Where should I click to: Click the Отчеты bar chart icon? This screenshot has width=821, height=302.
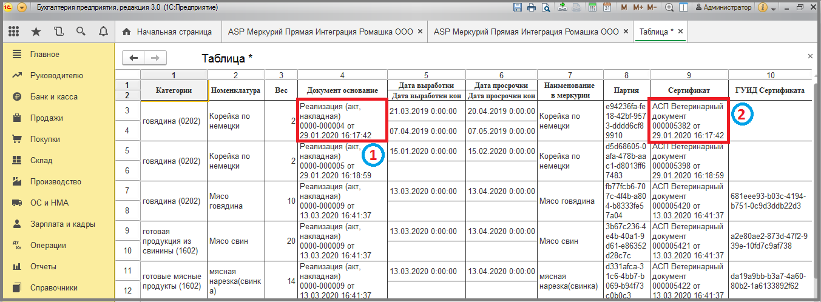[16, 267]
